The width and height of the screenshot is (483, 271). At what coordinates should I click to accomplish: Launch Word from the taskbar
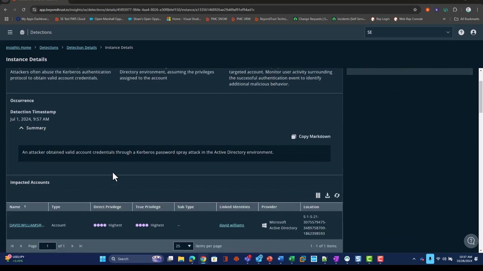click(280, 259)
